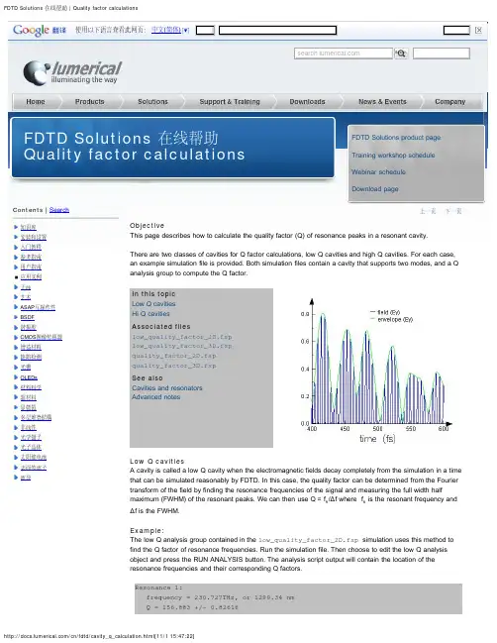The height and width of the screenshot is (643, 497).
Task: Download low_quality_factor_2D.fsp file
Action: [182, 337]
